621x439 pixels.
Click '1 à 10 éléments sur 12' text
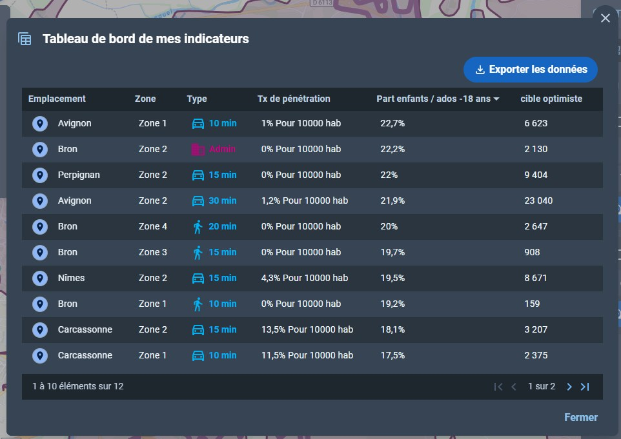78,386
